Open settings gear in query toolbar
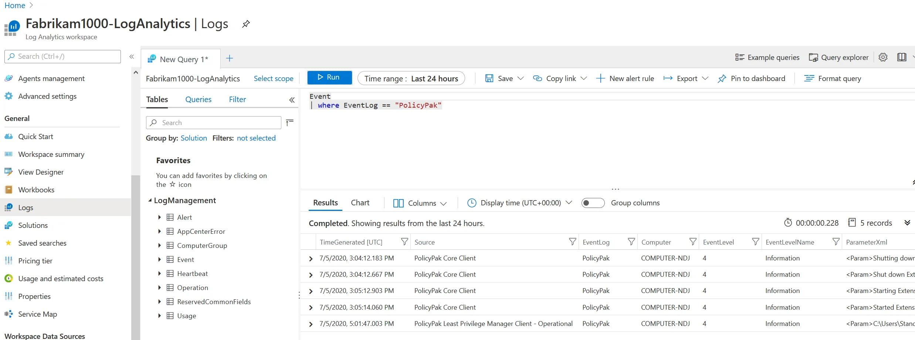Viewport: 915px width, 340px height. 883,57
